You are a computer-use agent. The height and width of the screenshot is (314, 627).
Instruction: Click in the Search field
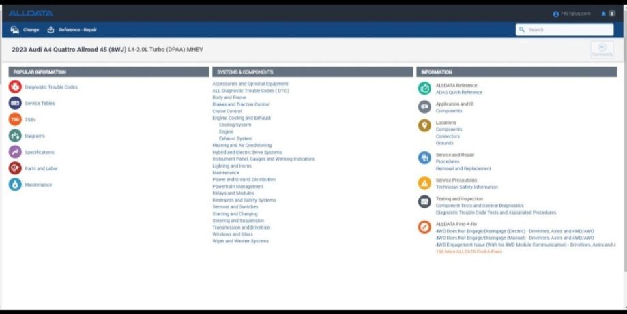(565, 29)
